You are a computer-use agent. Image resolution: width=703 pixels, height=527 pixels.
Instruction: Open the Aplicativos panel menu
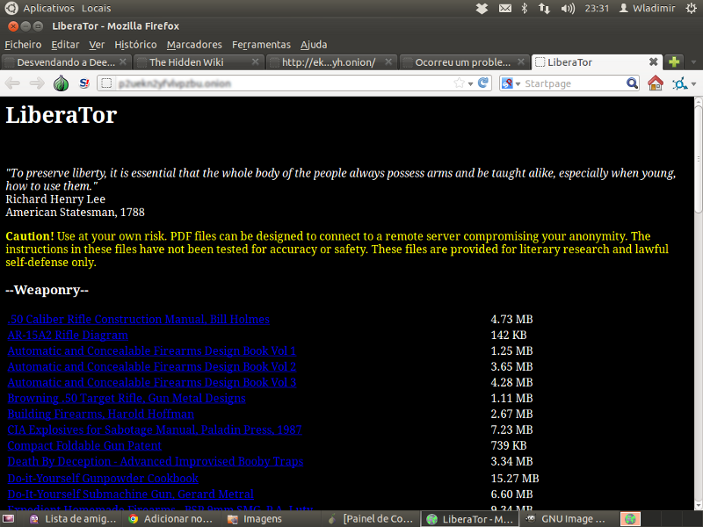coord(48,8)
